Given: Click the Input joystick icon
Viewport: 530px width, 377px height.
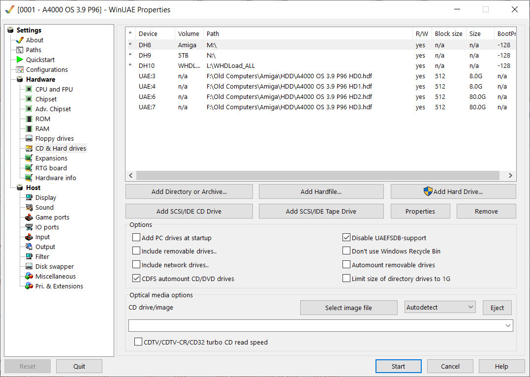Looking at the screenshot, I should click(29, 237).
